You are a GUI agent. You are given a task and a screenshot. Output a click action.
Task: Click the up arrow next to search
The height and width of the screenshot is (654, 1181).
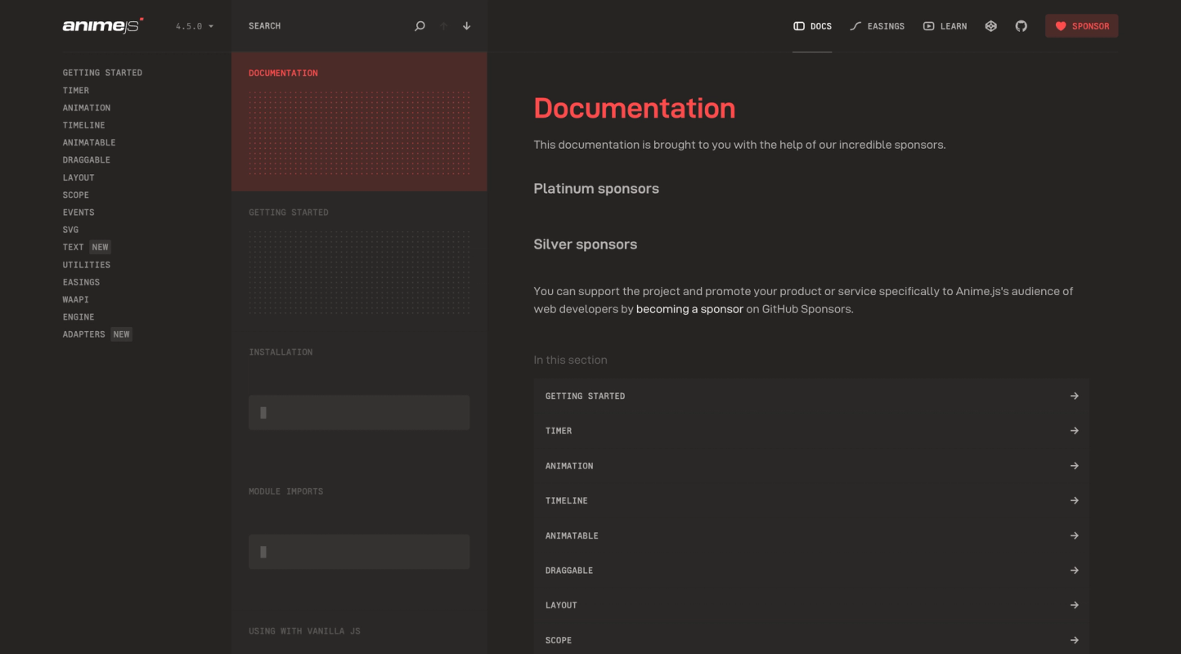pyautogui.click(x=443, y=26)
